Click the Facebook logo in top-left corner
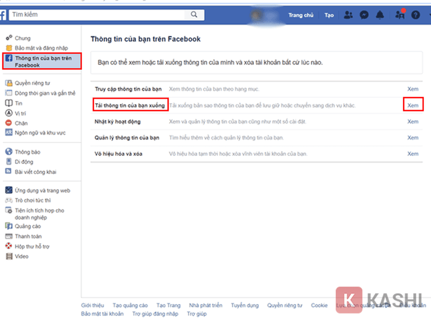This screenshot has height=323, width=431. tap(3, 15)
